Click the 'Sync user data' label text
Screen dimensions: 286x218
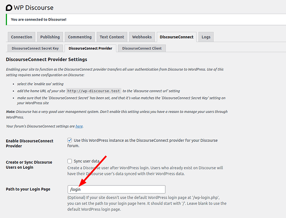(x=87, y=161)
